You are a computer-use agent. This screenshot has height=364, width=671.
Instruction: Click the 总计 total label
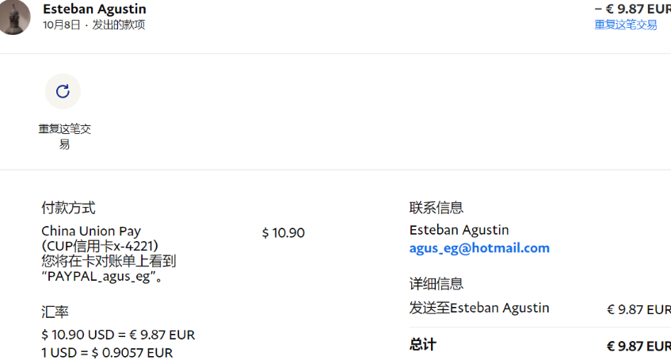[x=423, y=344]
